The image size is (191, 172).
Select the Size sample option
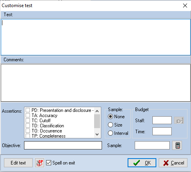point(110,125)
